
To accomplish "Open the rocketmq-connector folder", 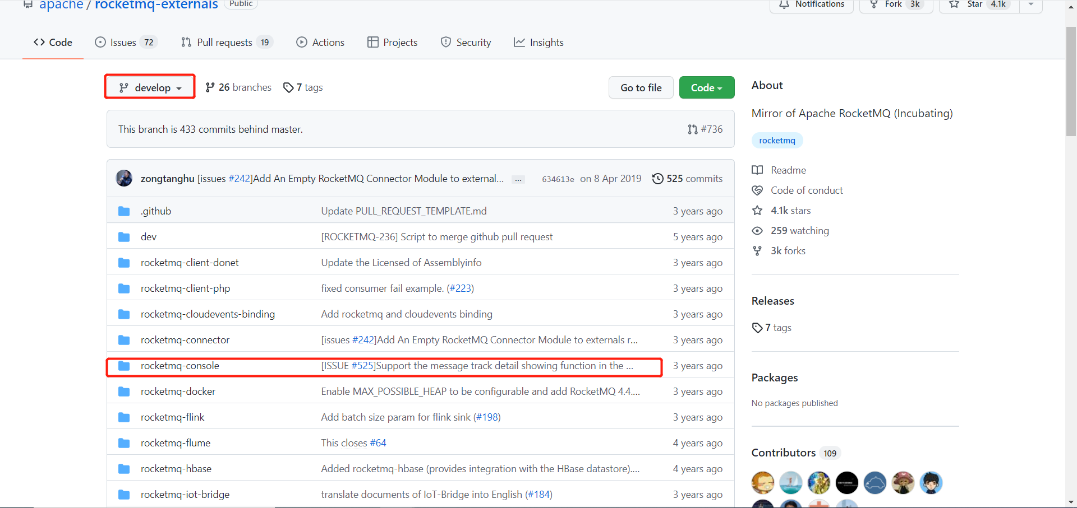I will pyautogui.click(x=185, y=340).
